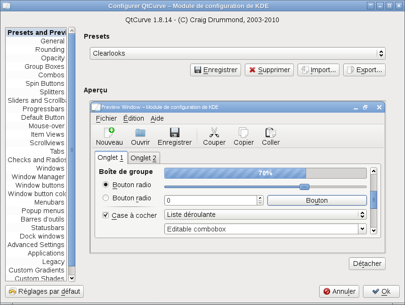Confirm with the Ok button

coord(381,291)
